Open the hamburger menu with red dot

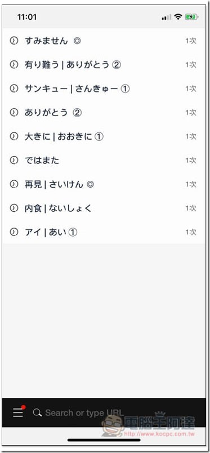19,412
